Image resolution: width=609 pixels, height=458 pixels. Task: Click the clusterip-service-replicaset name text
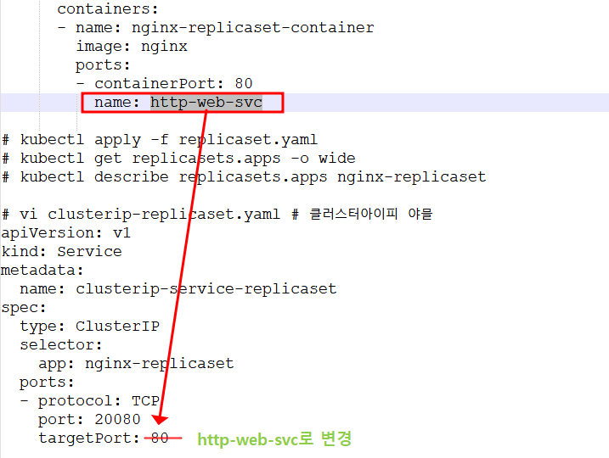(206, 288)
